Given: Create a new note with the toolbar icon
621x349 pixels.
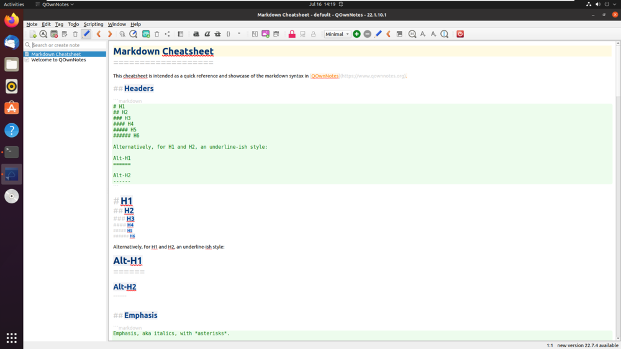Looking at the screenshot, I should point(33,34).
